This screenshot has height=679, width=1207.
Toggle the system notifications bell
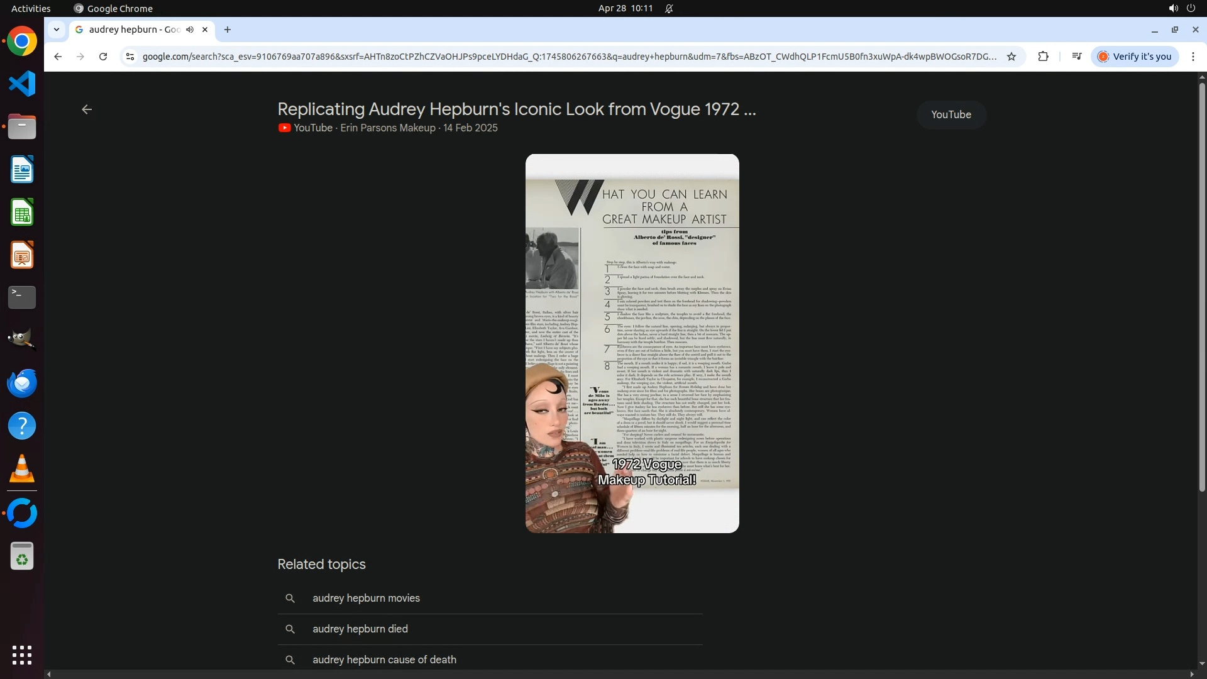click(x=669, y=8)
